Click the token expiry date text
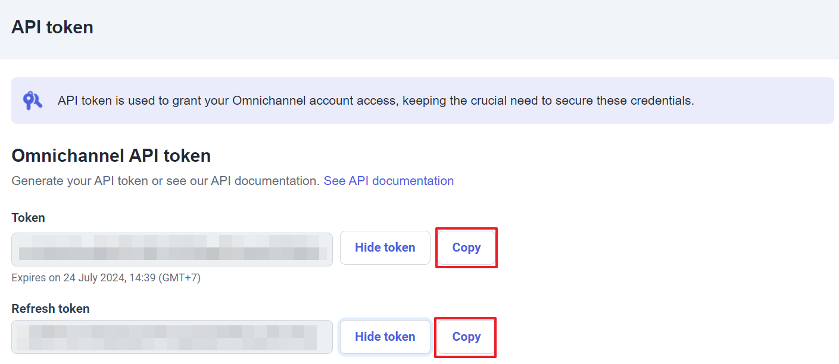This screenshot has height=364, width=839. tap(106, 278)
